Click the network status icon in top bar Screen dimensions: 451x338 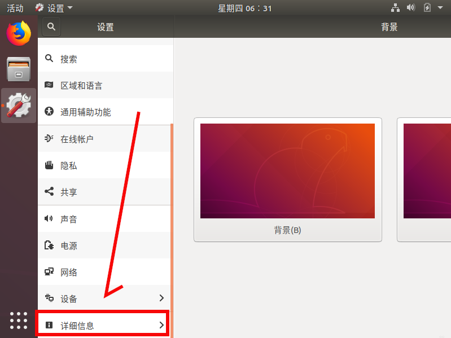coord(395,8)
